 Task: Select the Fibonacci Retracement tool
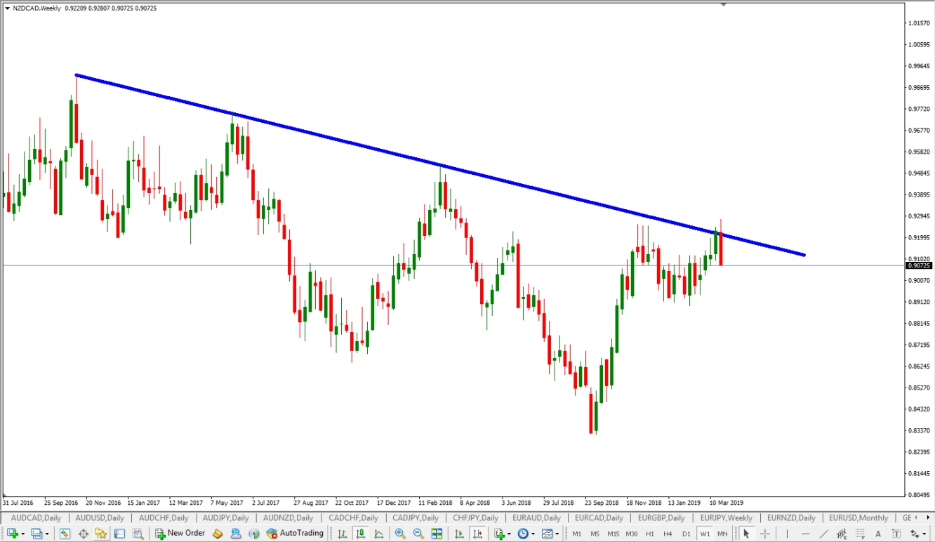point(860,534)
